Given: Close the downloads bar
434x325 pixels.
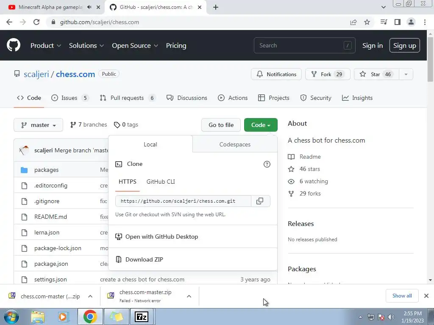Looking at the screenshot, I should point(426,296).
